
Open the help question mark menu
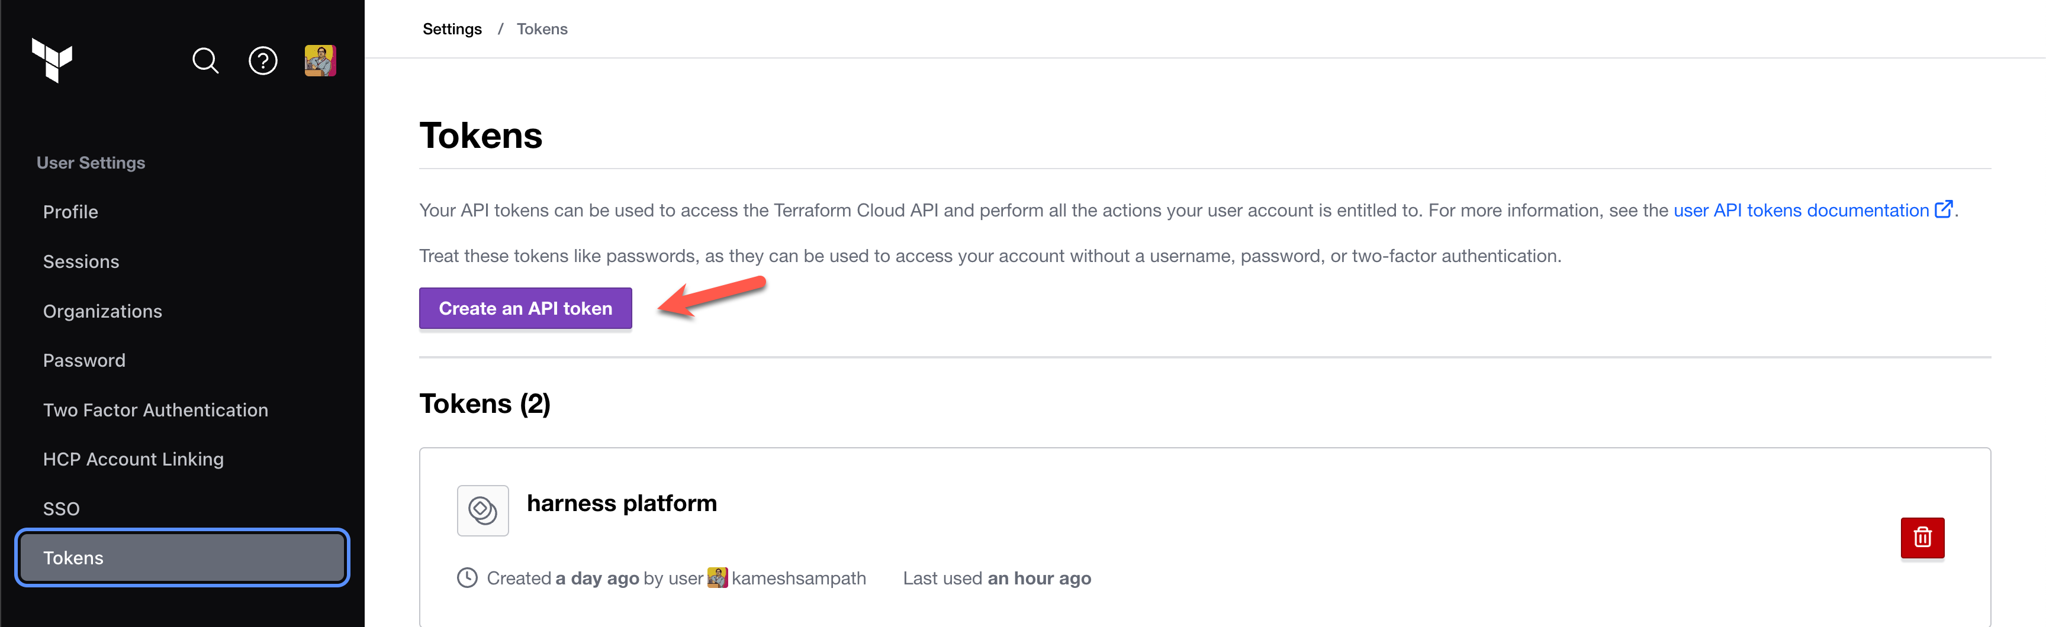(263, 60)
